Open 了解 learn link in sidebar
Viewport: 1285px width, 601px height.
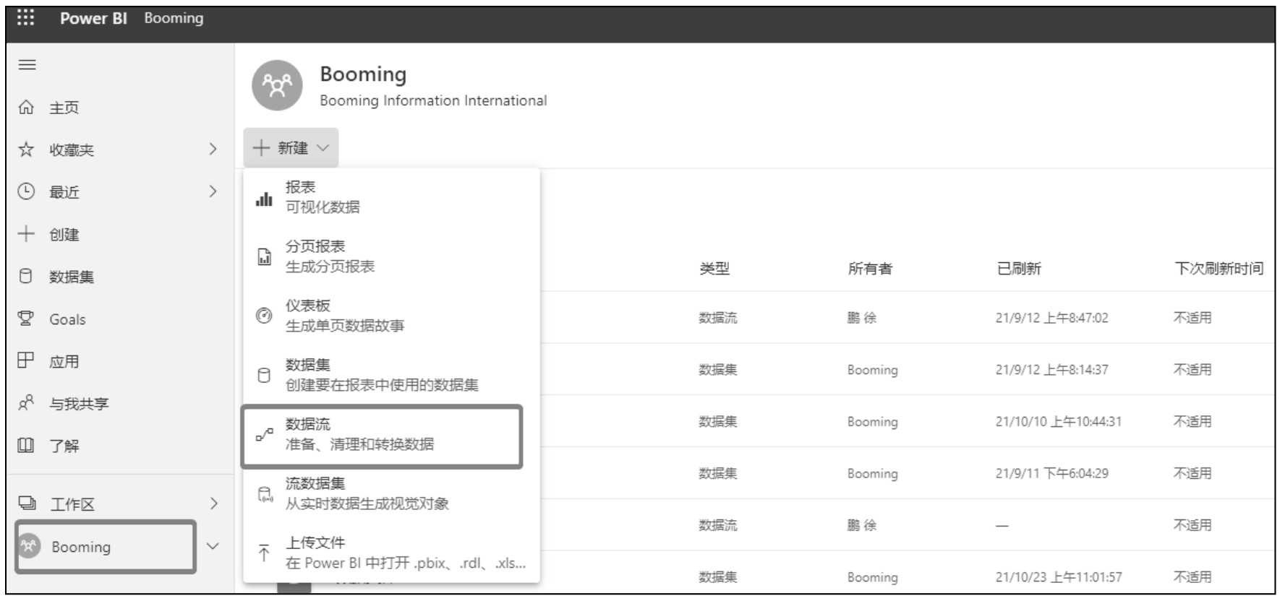pos(64,446)
